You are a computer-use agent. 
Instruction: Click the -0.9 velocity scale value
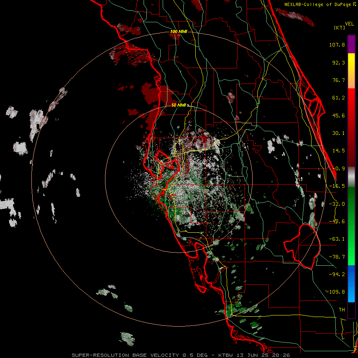coord(339,169)
